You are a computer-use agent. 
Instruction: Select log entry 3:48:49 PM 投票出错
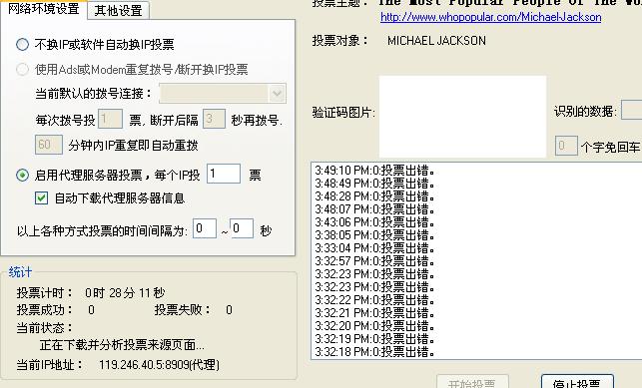point(374,184)
